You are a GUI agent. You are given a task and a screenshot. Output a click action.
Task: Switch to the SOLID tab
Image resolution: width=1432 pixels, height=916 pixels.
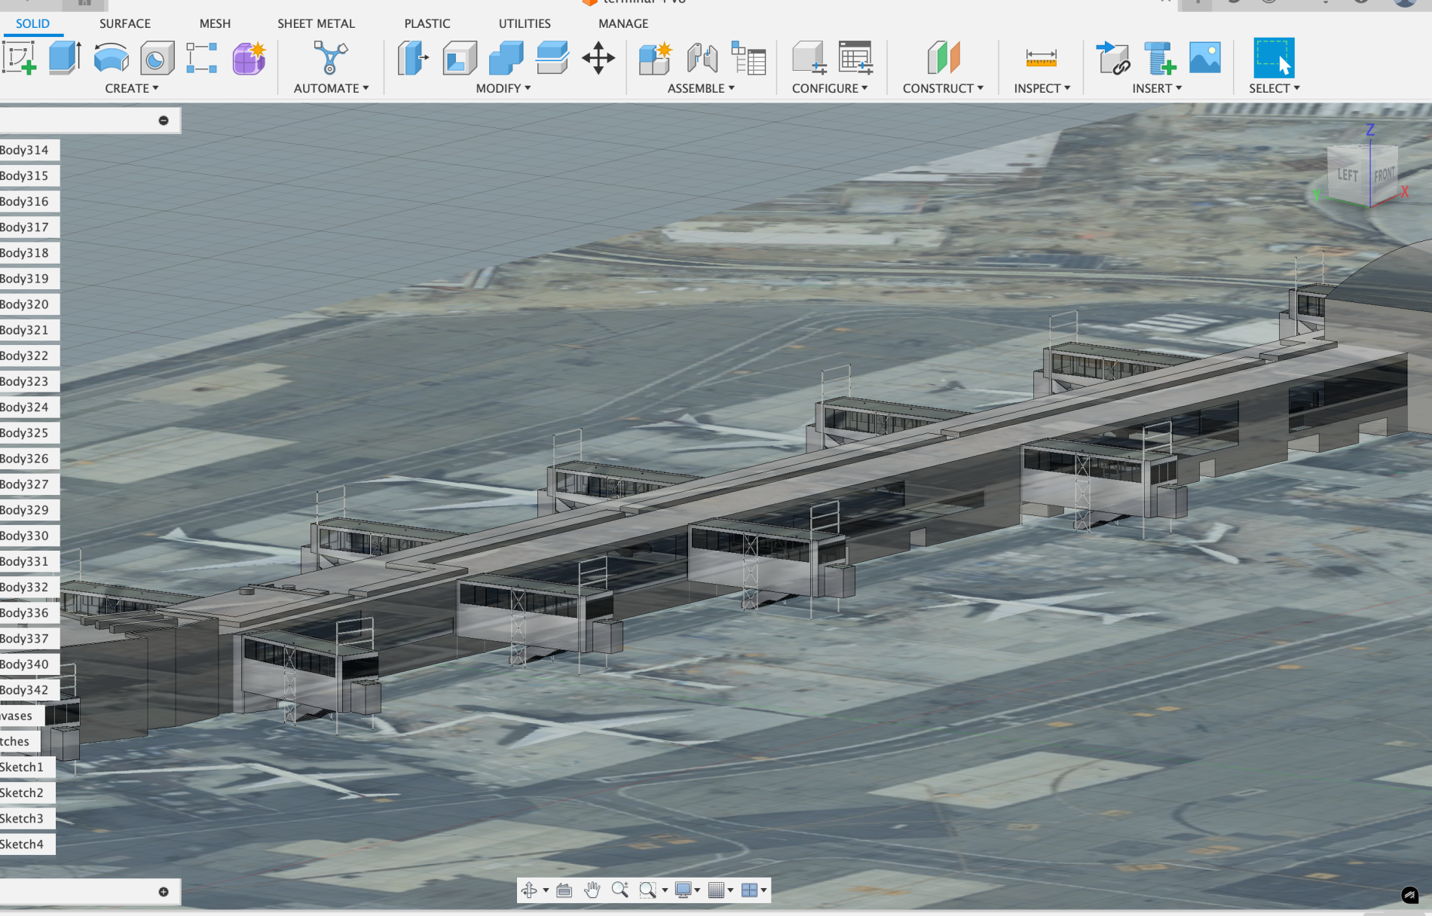[32, 23]
